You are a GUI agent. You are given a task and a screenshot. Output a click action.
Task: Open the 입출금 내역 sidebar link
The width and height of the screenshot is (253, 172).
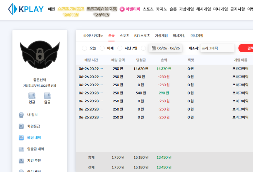click(x=35, y=149)
